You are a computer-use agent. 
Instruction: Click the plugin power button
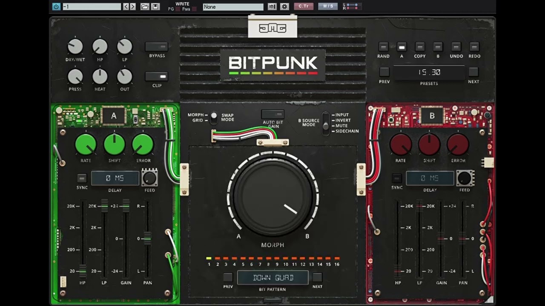click(x=56, y=6)
